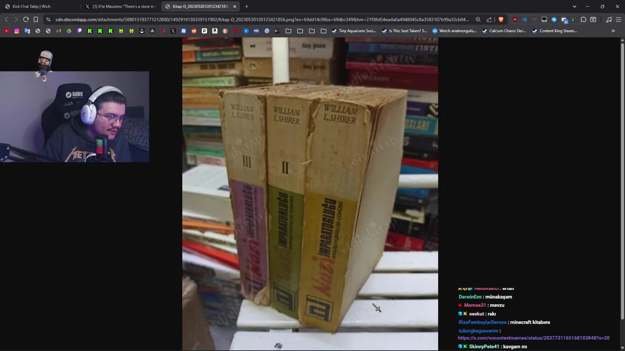Switch to the X'te Massimo tab
This screenshot has width=625, height=351.
click(x=120, y=6)
